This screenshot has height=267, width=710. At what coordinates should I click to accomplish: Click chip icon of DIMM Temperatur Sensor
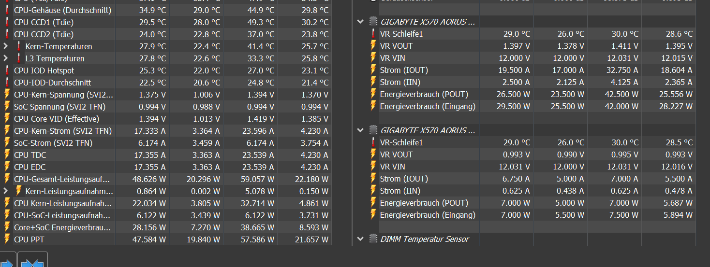coord(373,239)
